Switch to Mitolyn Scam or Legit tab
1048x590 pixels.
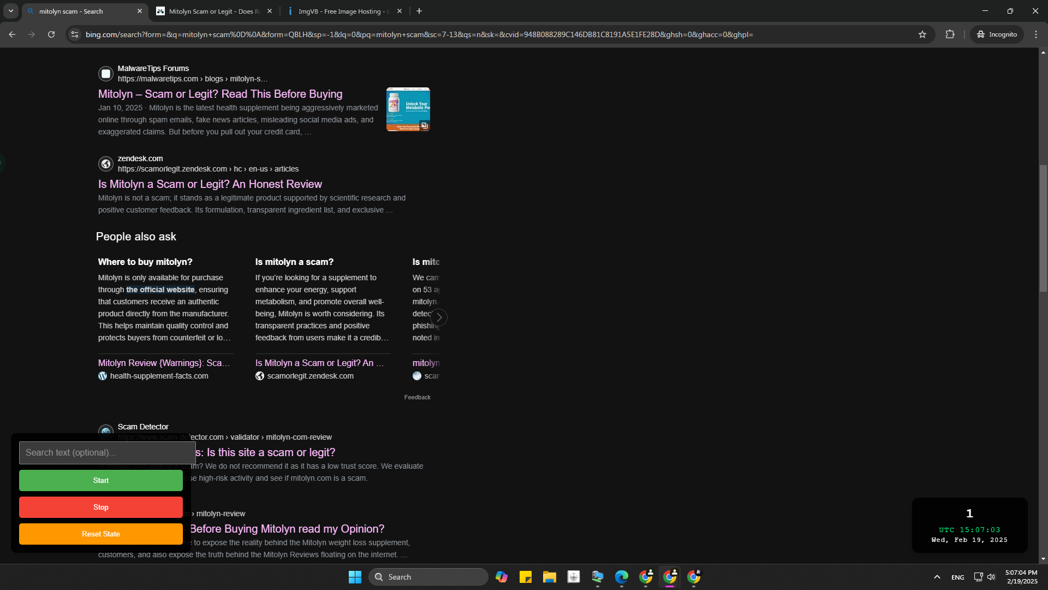(213, 11)
